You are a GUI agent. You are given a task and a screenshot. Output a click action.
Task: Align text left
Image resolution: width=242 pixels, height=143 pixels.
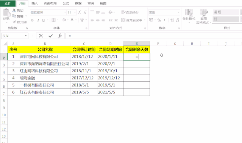coord(92,20)
